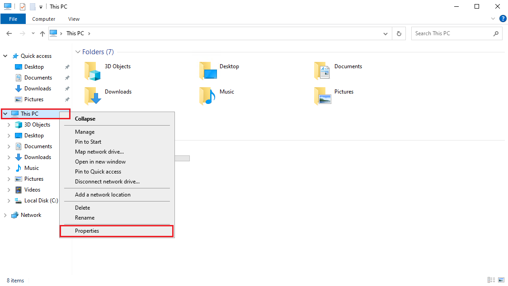Screen dimensions: 508x286
Task: Open the Pictures folder icon in Folders
Action: pos(323,96)
